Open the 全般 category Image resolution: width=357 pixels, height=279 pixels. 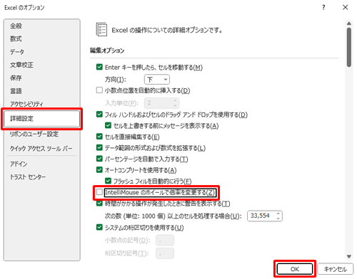pos(16,26)
